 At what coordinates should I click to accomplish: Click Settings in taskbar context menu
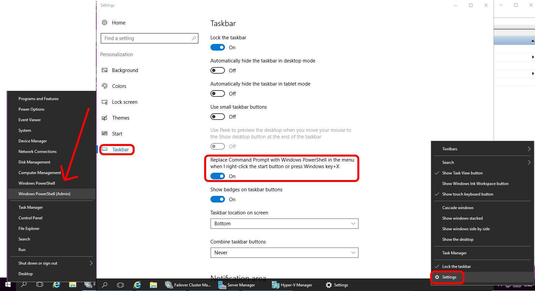pyautogui.click(x=449, y=277)
